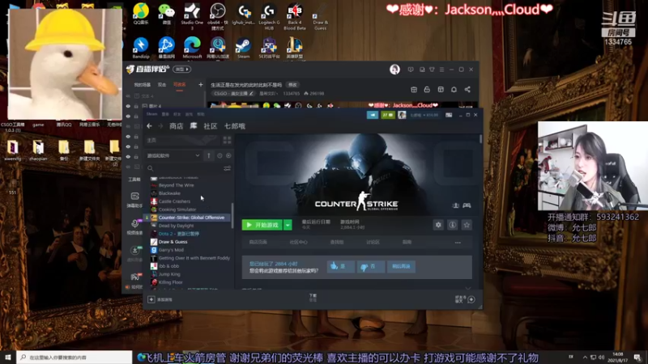Viewport: 648px width, 364px height.
Task: Open the game info icon beside the gear
Action: coord(453,225)
